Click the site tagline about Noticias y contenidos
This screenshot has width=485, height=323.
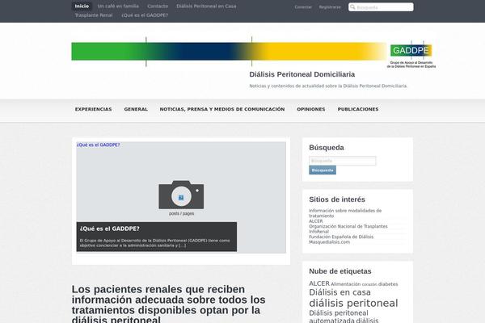(328, 86)
